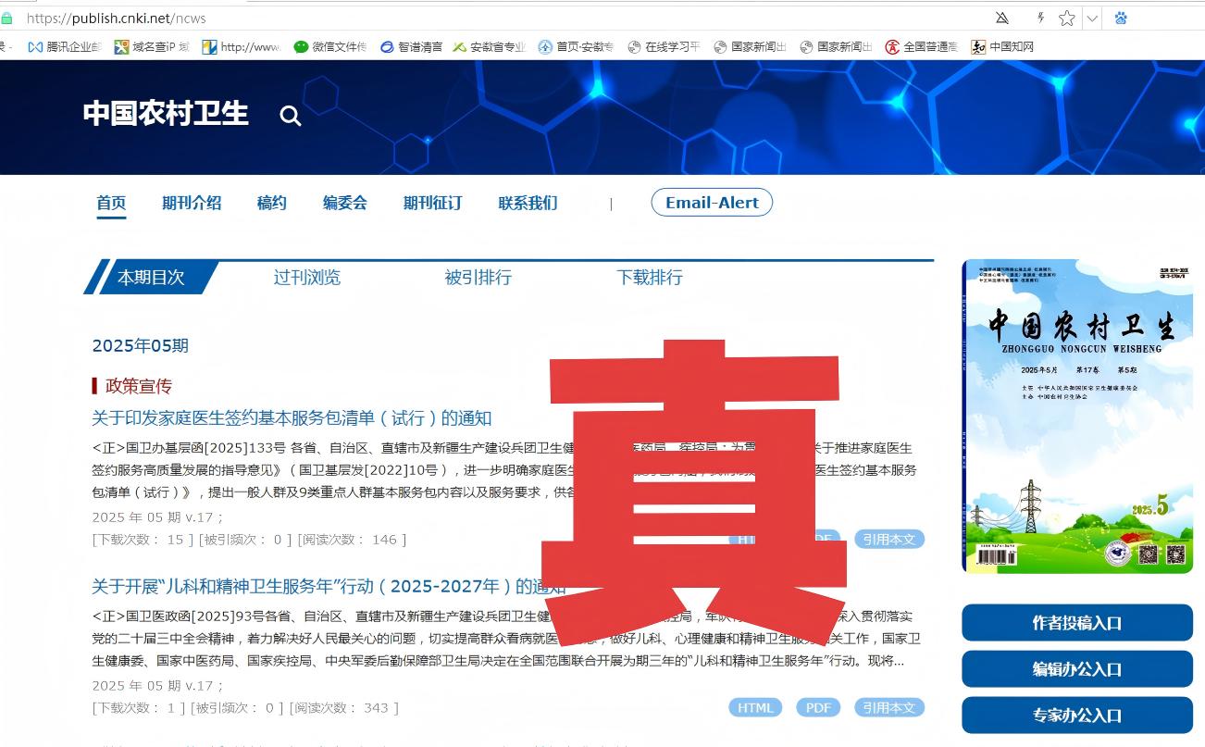Switch to the 过刊浏览 tab
Viewport: 1205px width, 747px height.
coord(306,278)
